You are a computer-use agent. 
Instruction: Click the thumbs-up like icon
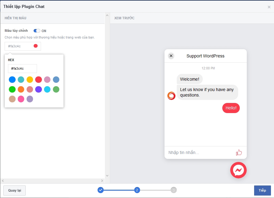tap(239, 152)
